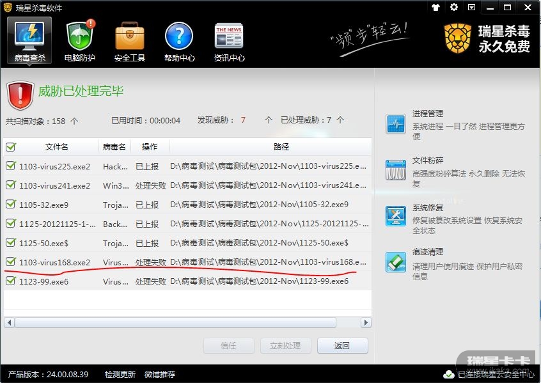Click 已用时间：00:00:04 text
541x383 pixels.
[x=146, y=120]
